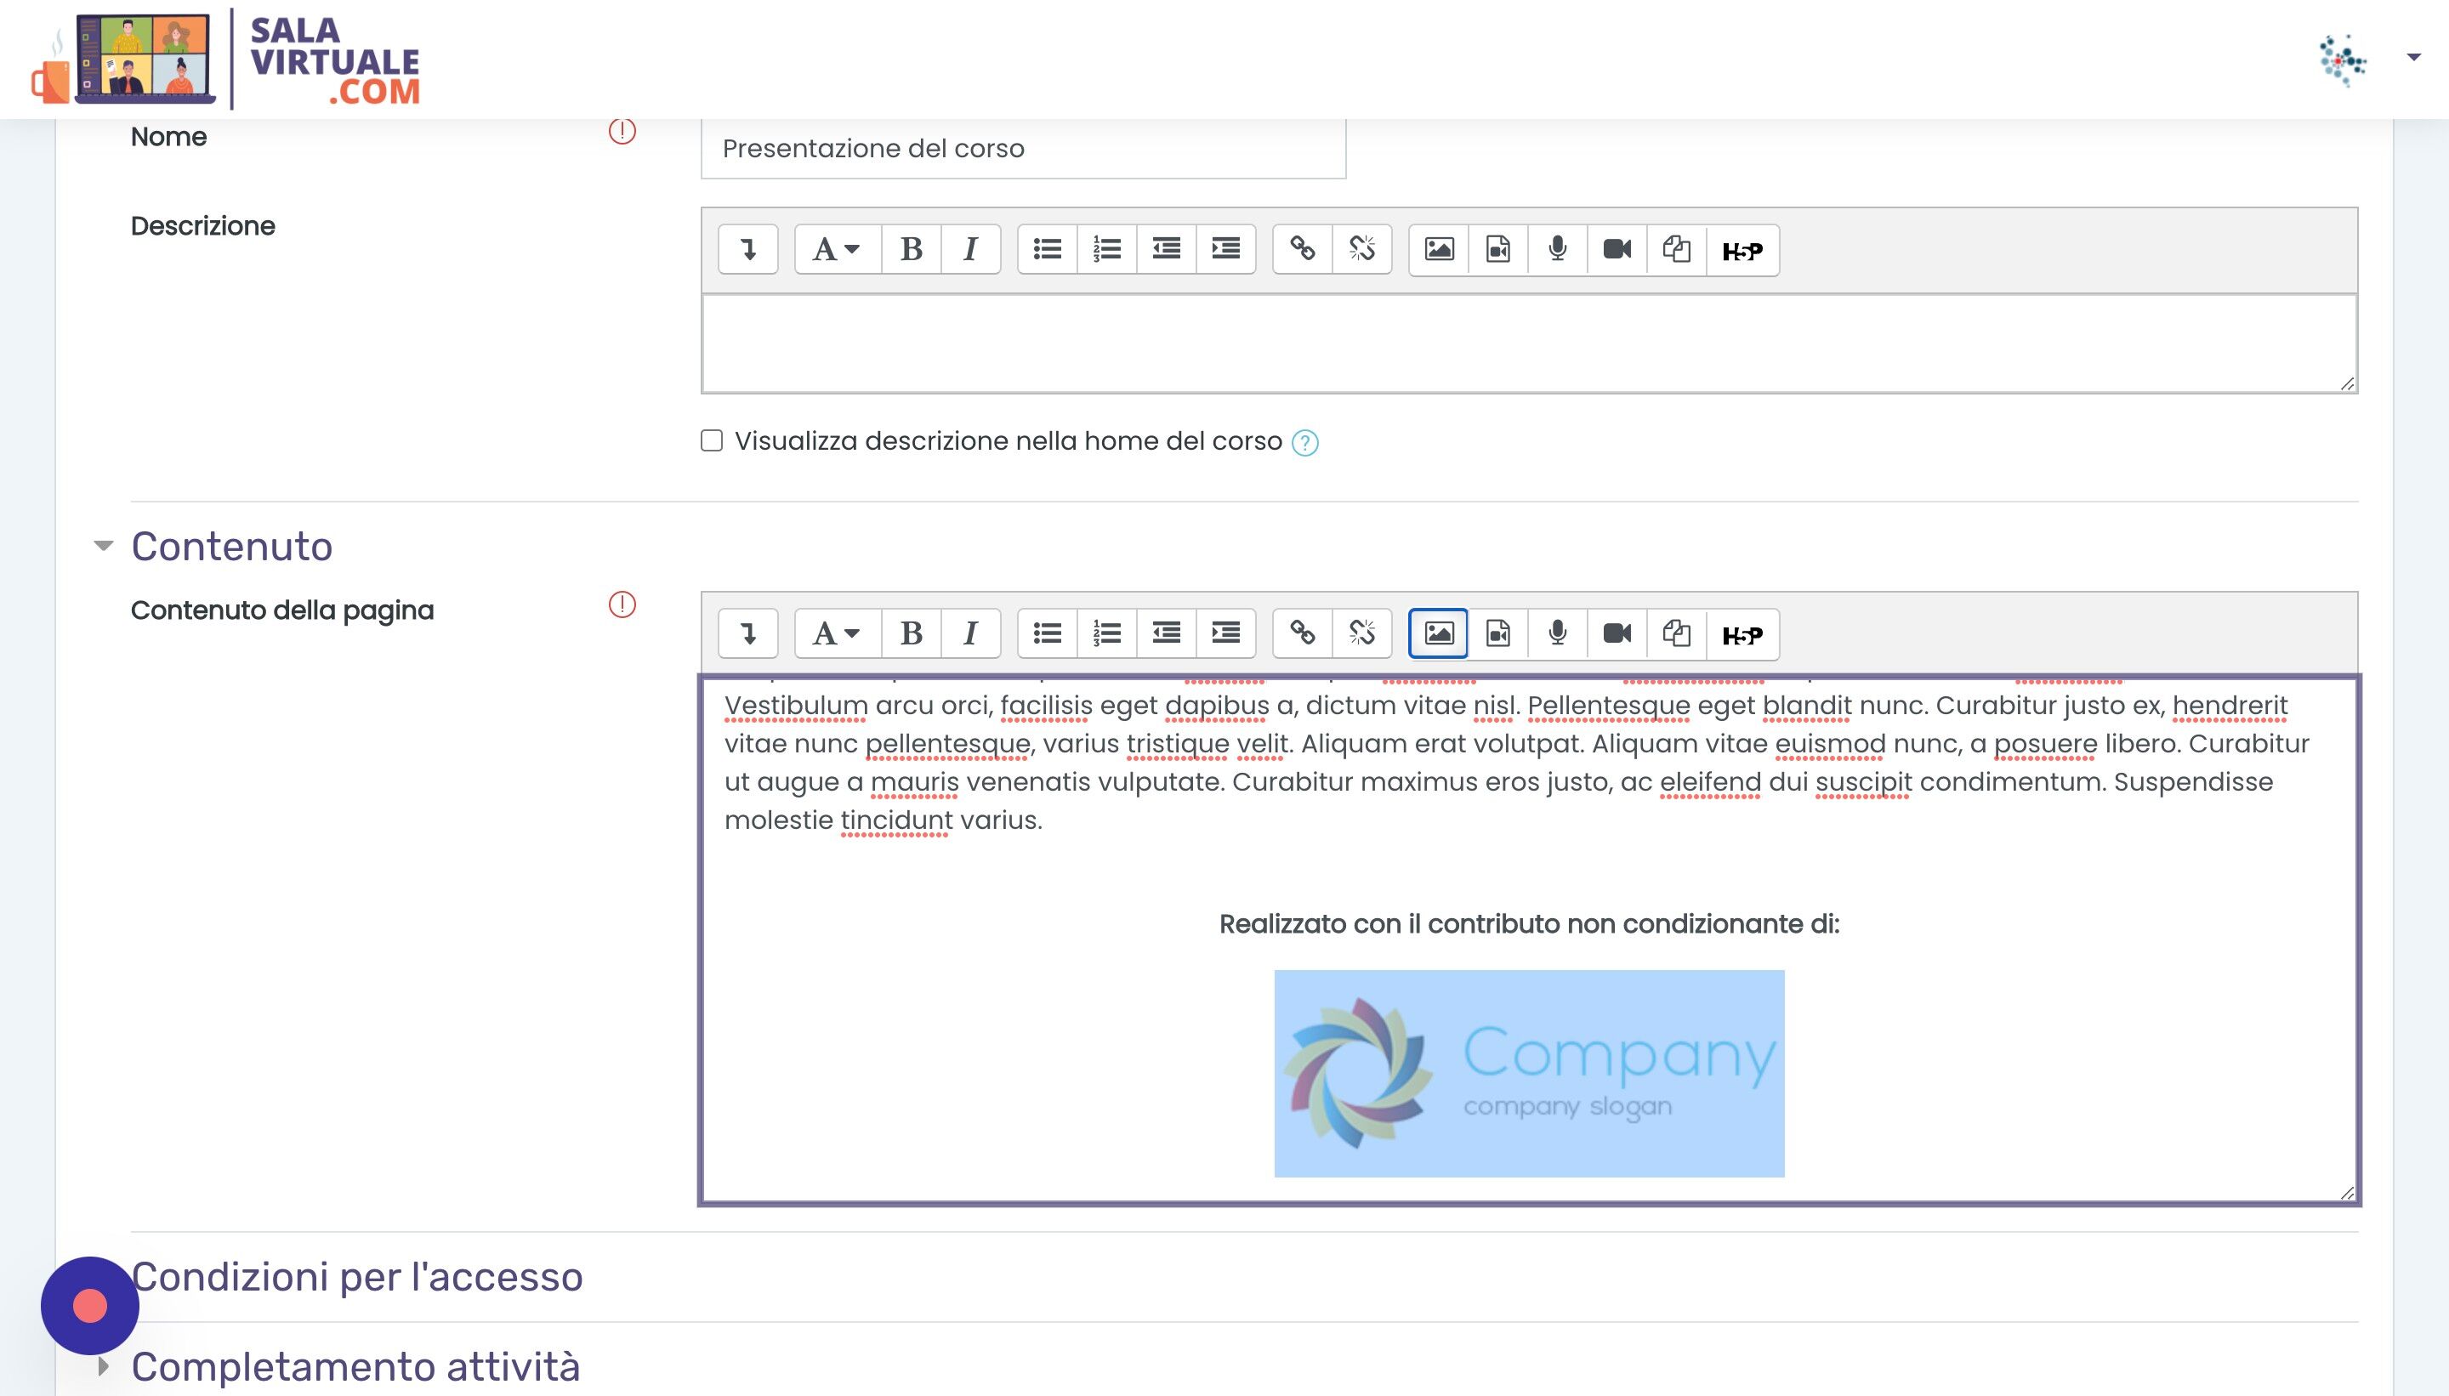
Task: Remove link in Descrizione editor
Action: (x=1361, y=249)
